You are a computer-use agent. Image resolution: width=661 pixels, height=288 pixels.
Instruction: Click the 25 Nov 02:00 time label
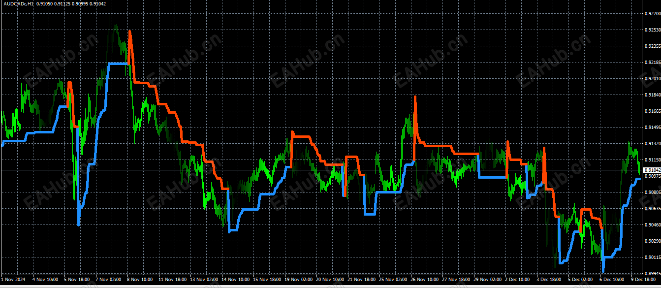pyautogui.click(x=393, y=279)
